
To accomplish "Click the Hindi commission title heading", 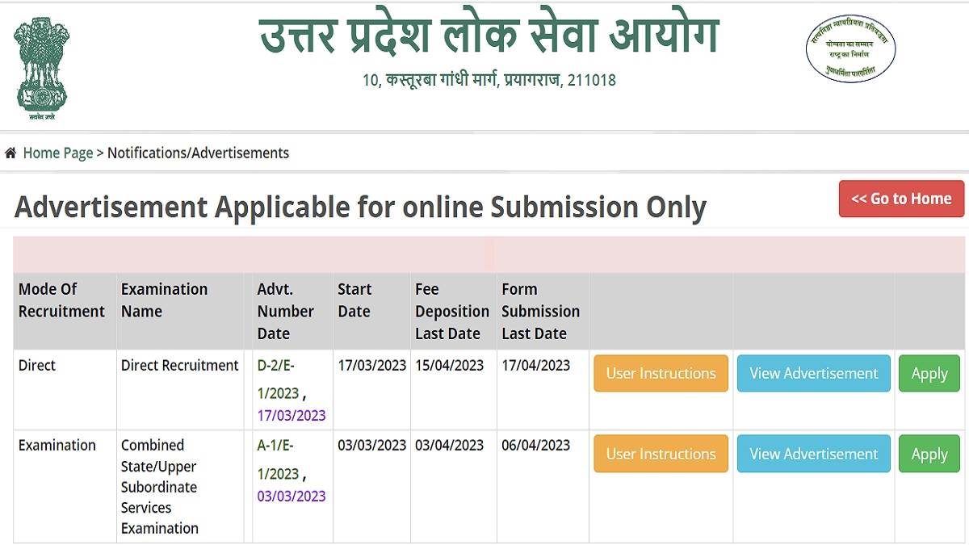I will (x=489, y=34).
